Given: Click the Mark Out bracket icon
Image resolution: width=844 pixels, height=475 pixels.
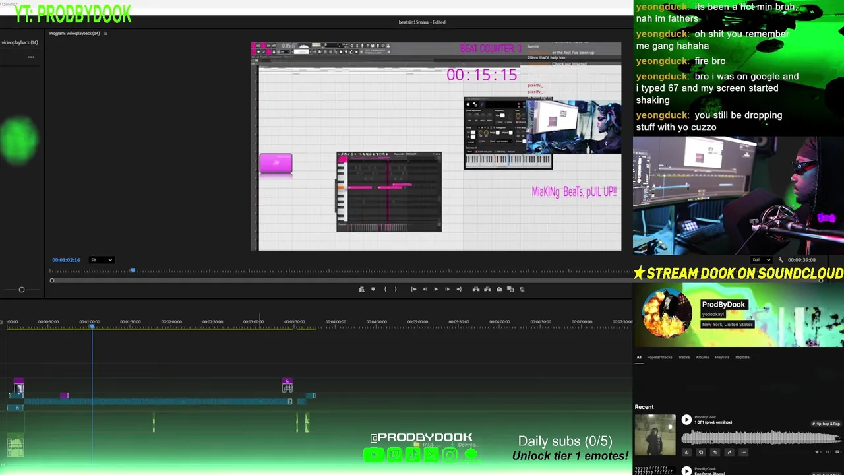Looking at the screenshot, I should (396, 289).
